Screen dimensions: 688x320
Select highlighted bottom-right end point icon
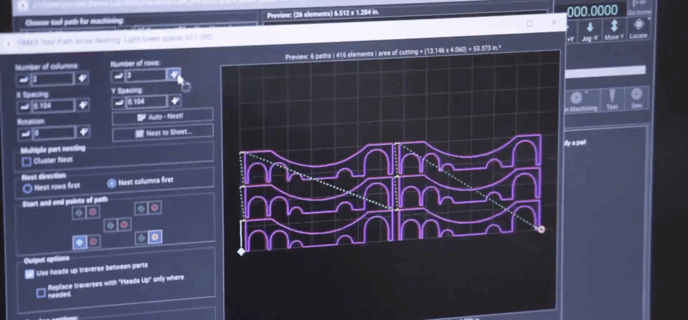[155, 237]
